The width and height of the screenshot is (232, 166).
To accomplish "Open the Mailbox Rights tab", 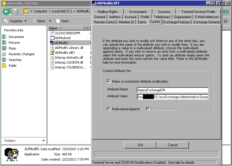I will [108, 12].
